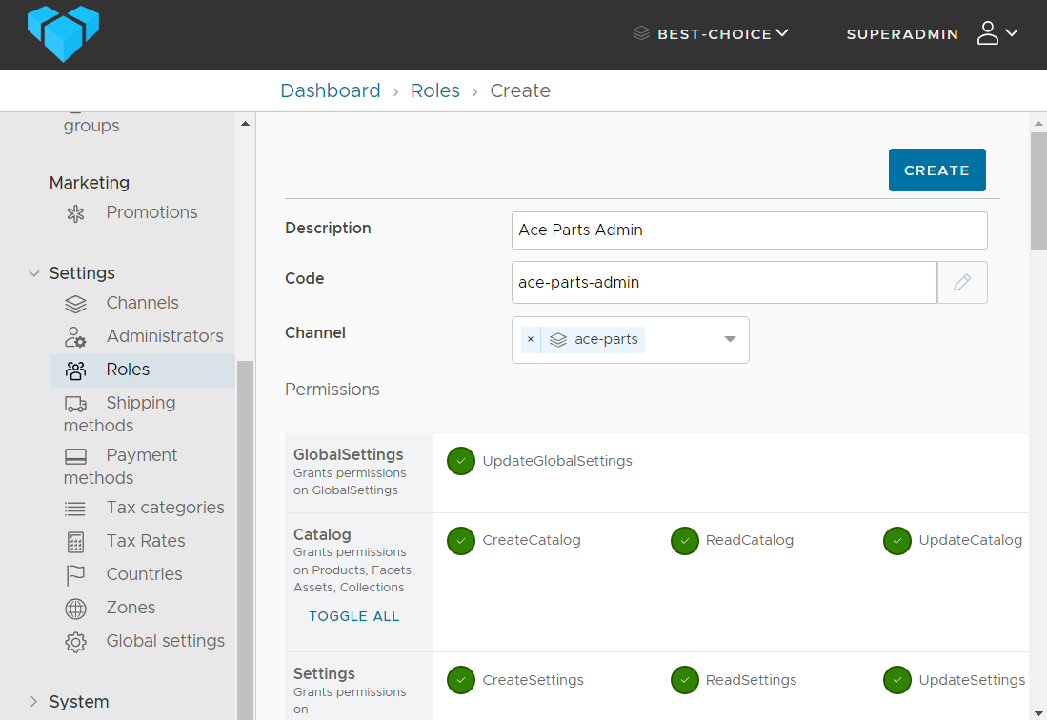Click the pencil edit icon beside Code
Screen dimensions: 1047x720
[x=962, y=283]
